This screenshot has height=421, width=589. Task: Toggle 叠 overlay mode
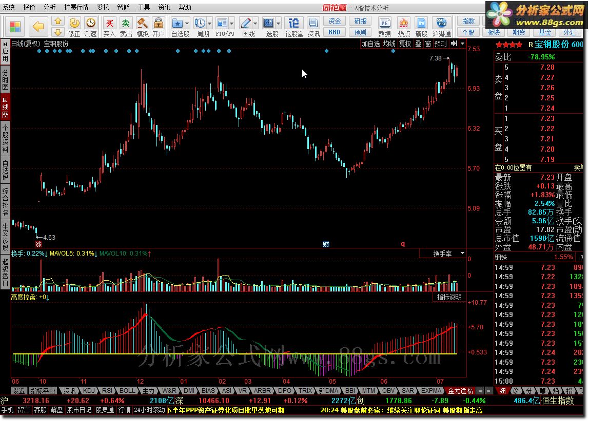point(418,44)
